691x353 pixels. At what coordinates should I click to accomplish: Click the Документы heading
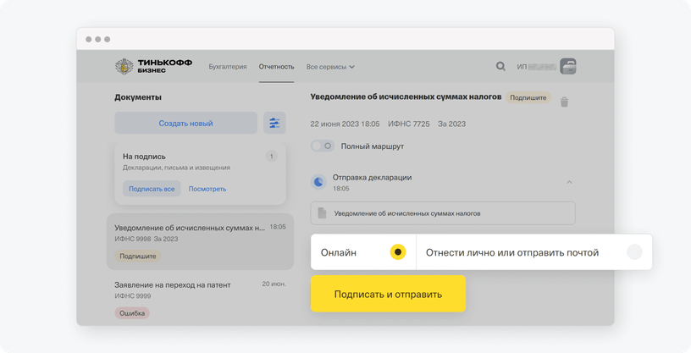(138, 97)
